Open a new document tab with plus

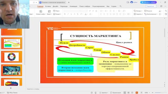[x=69, y=2]
